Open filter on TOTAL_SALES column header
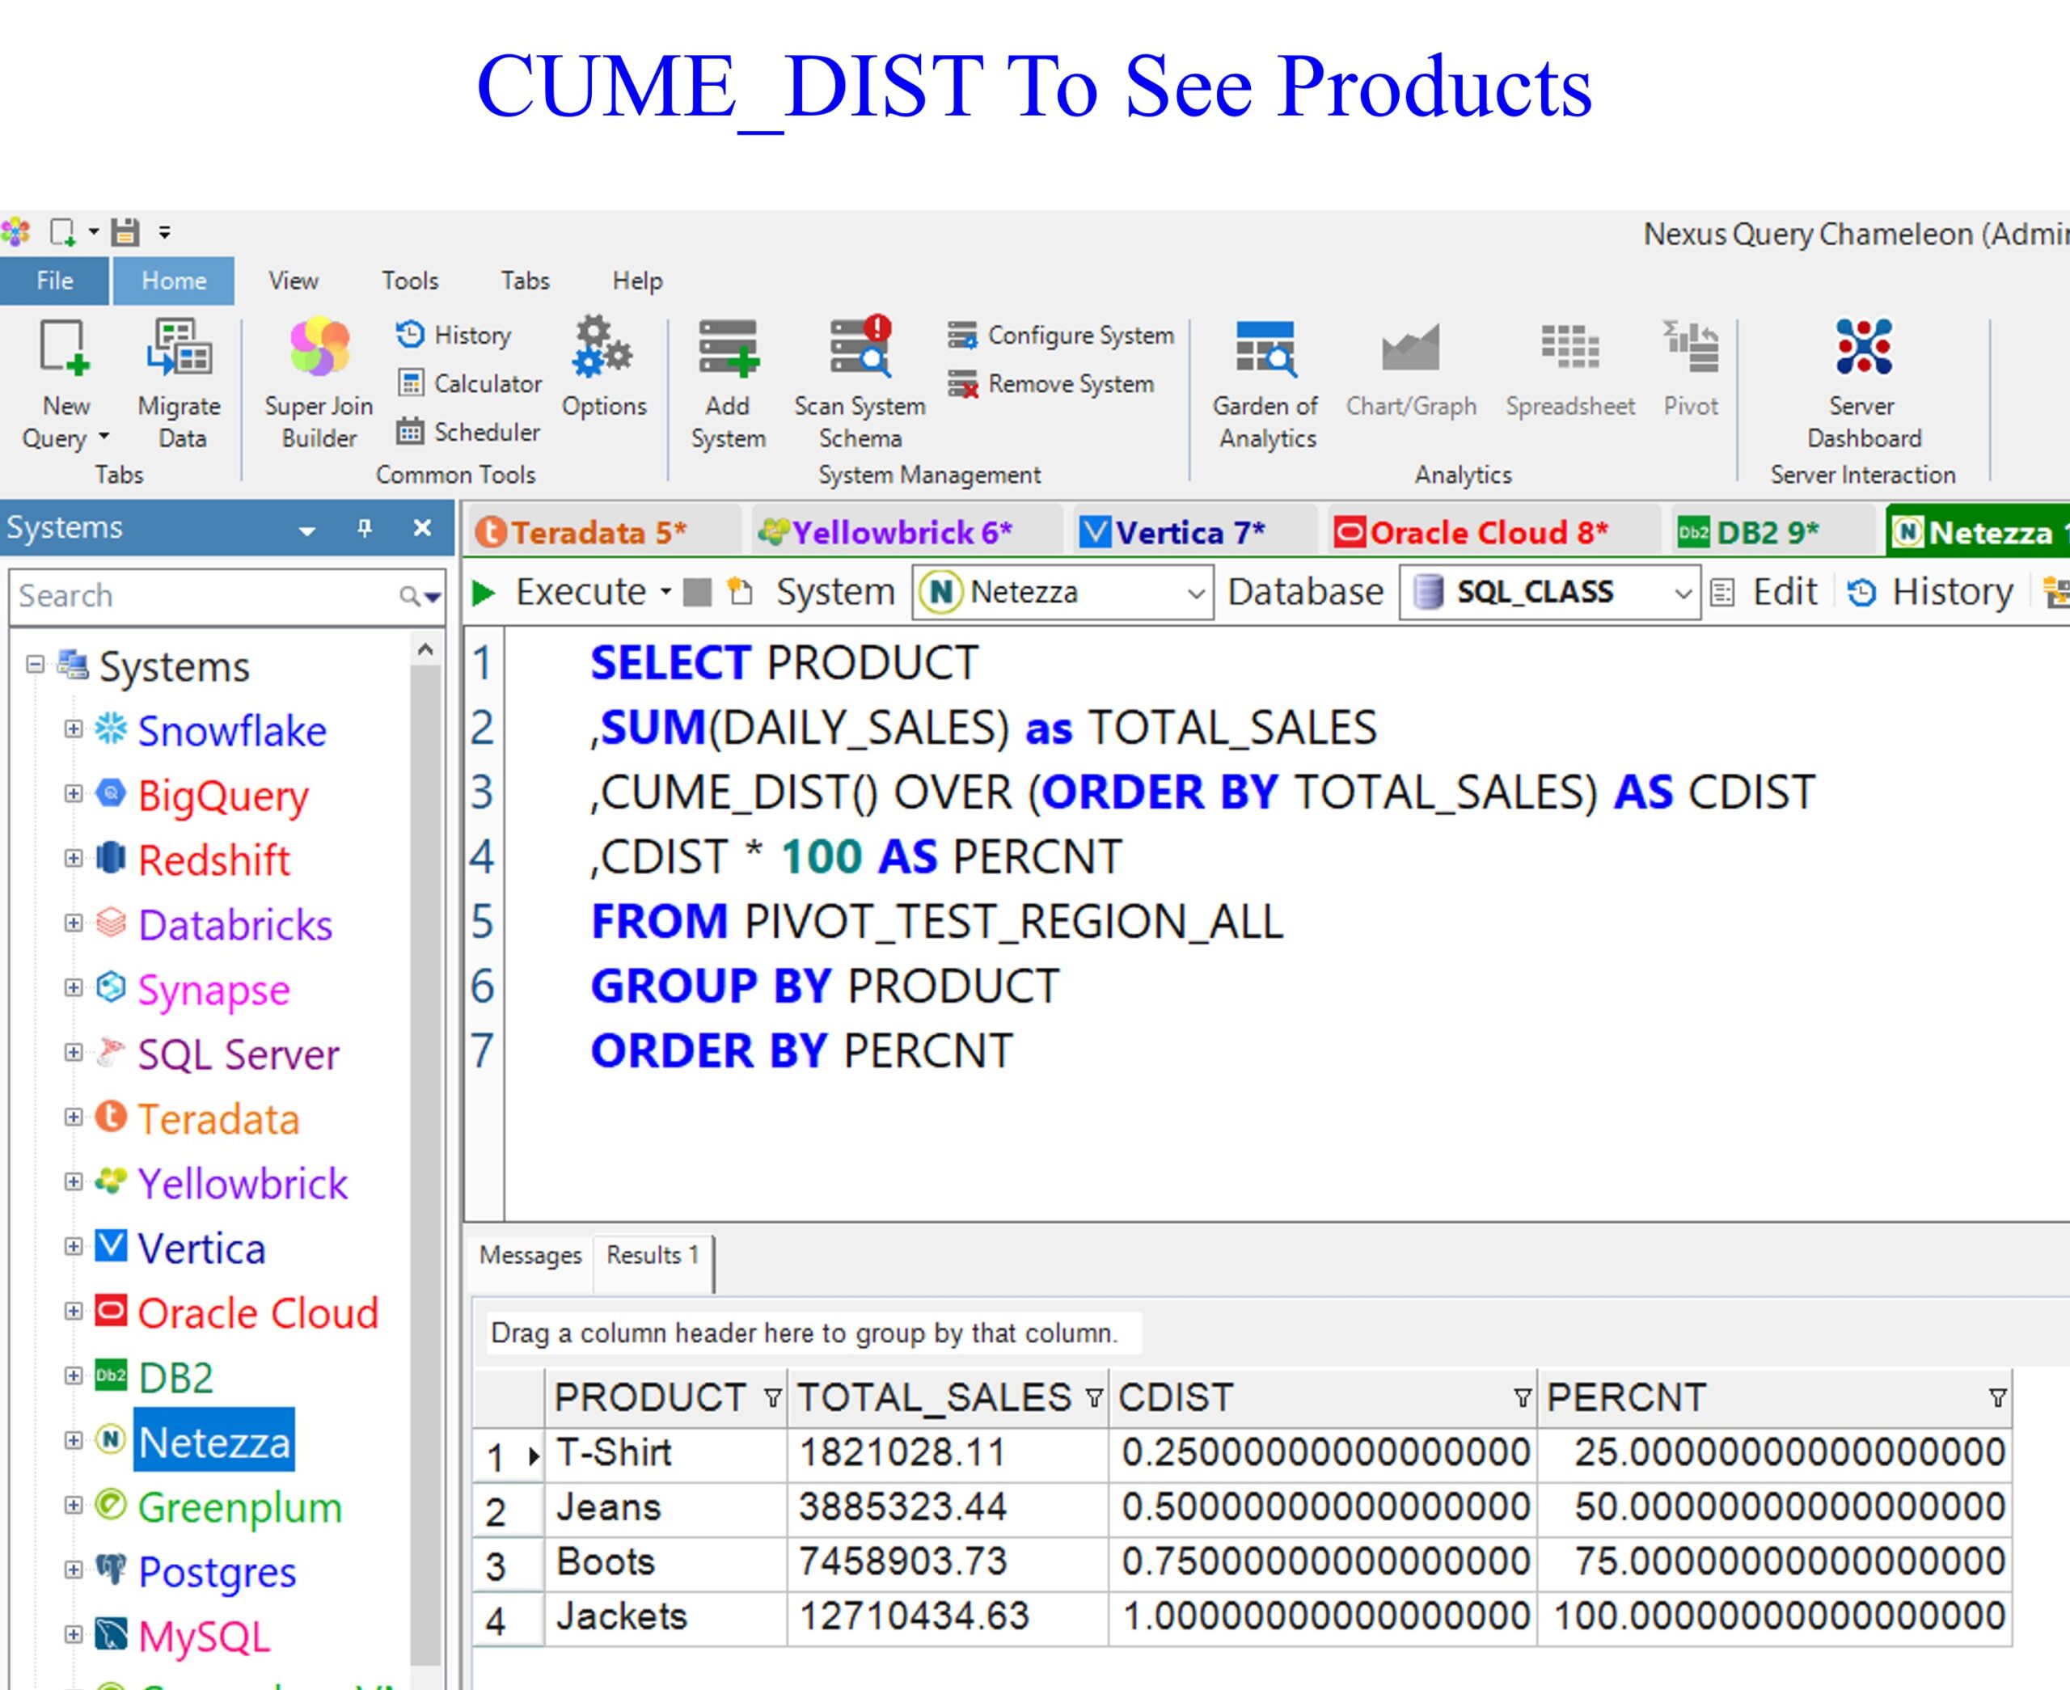This screenshot has height=1690, width=2070. (1094, 1398)
